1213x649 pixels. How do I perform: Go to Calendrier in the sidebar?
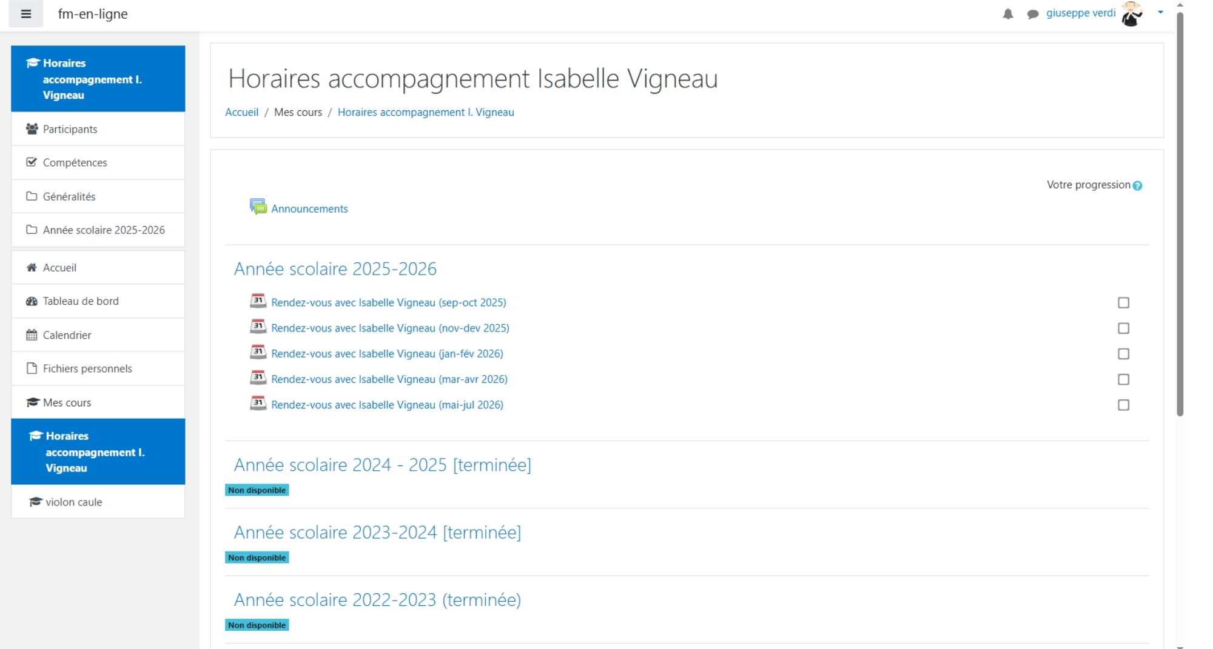[x=67, y=335]
